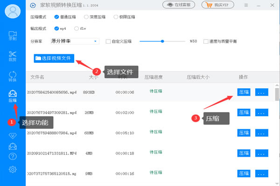Click 压缩 button for the 893KB file

pos(244,92)
